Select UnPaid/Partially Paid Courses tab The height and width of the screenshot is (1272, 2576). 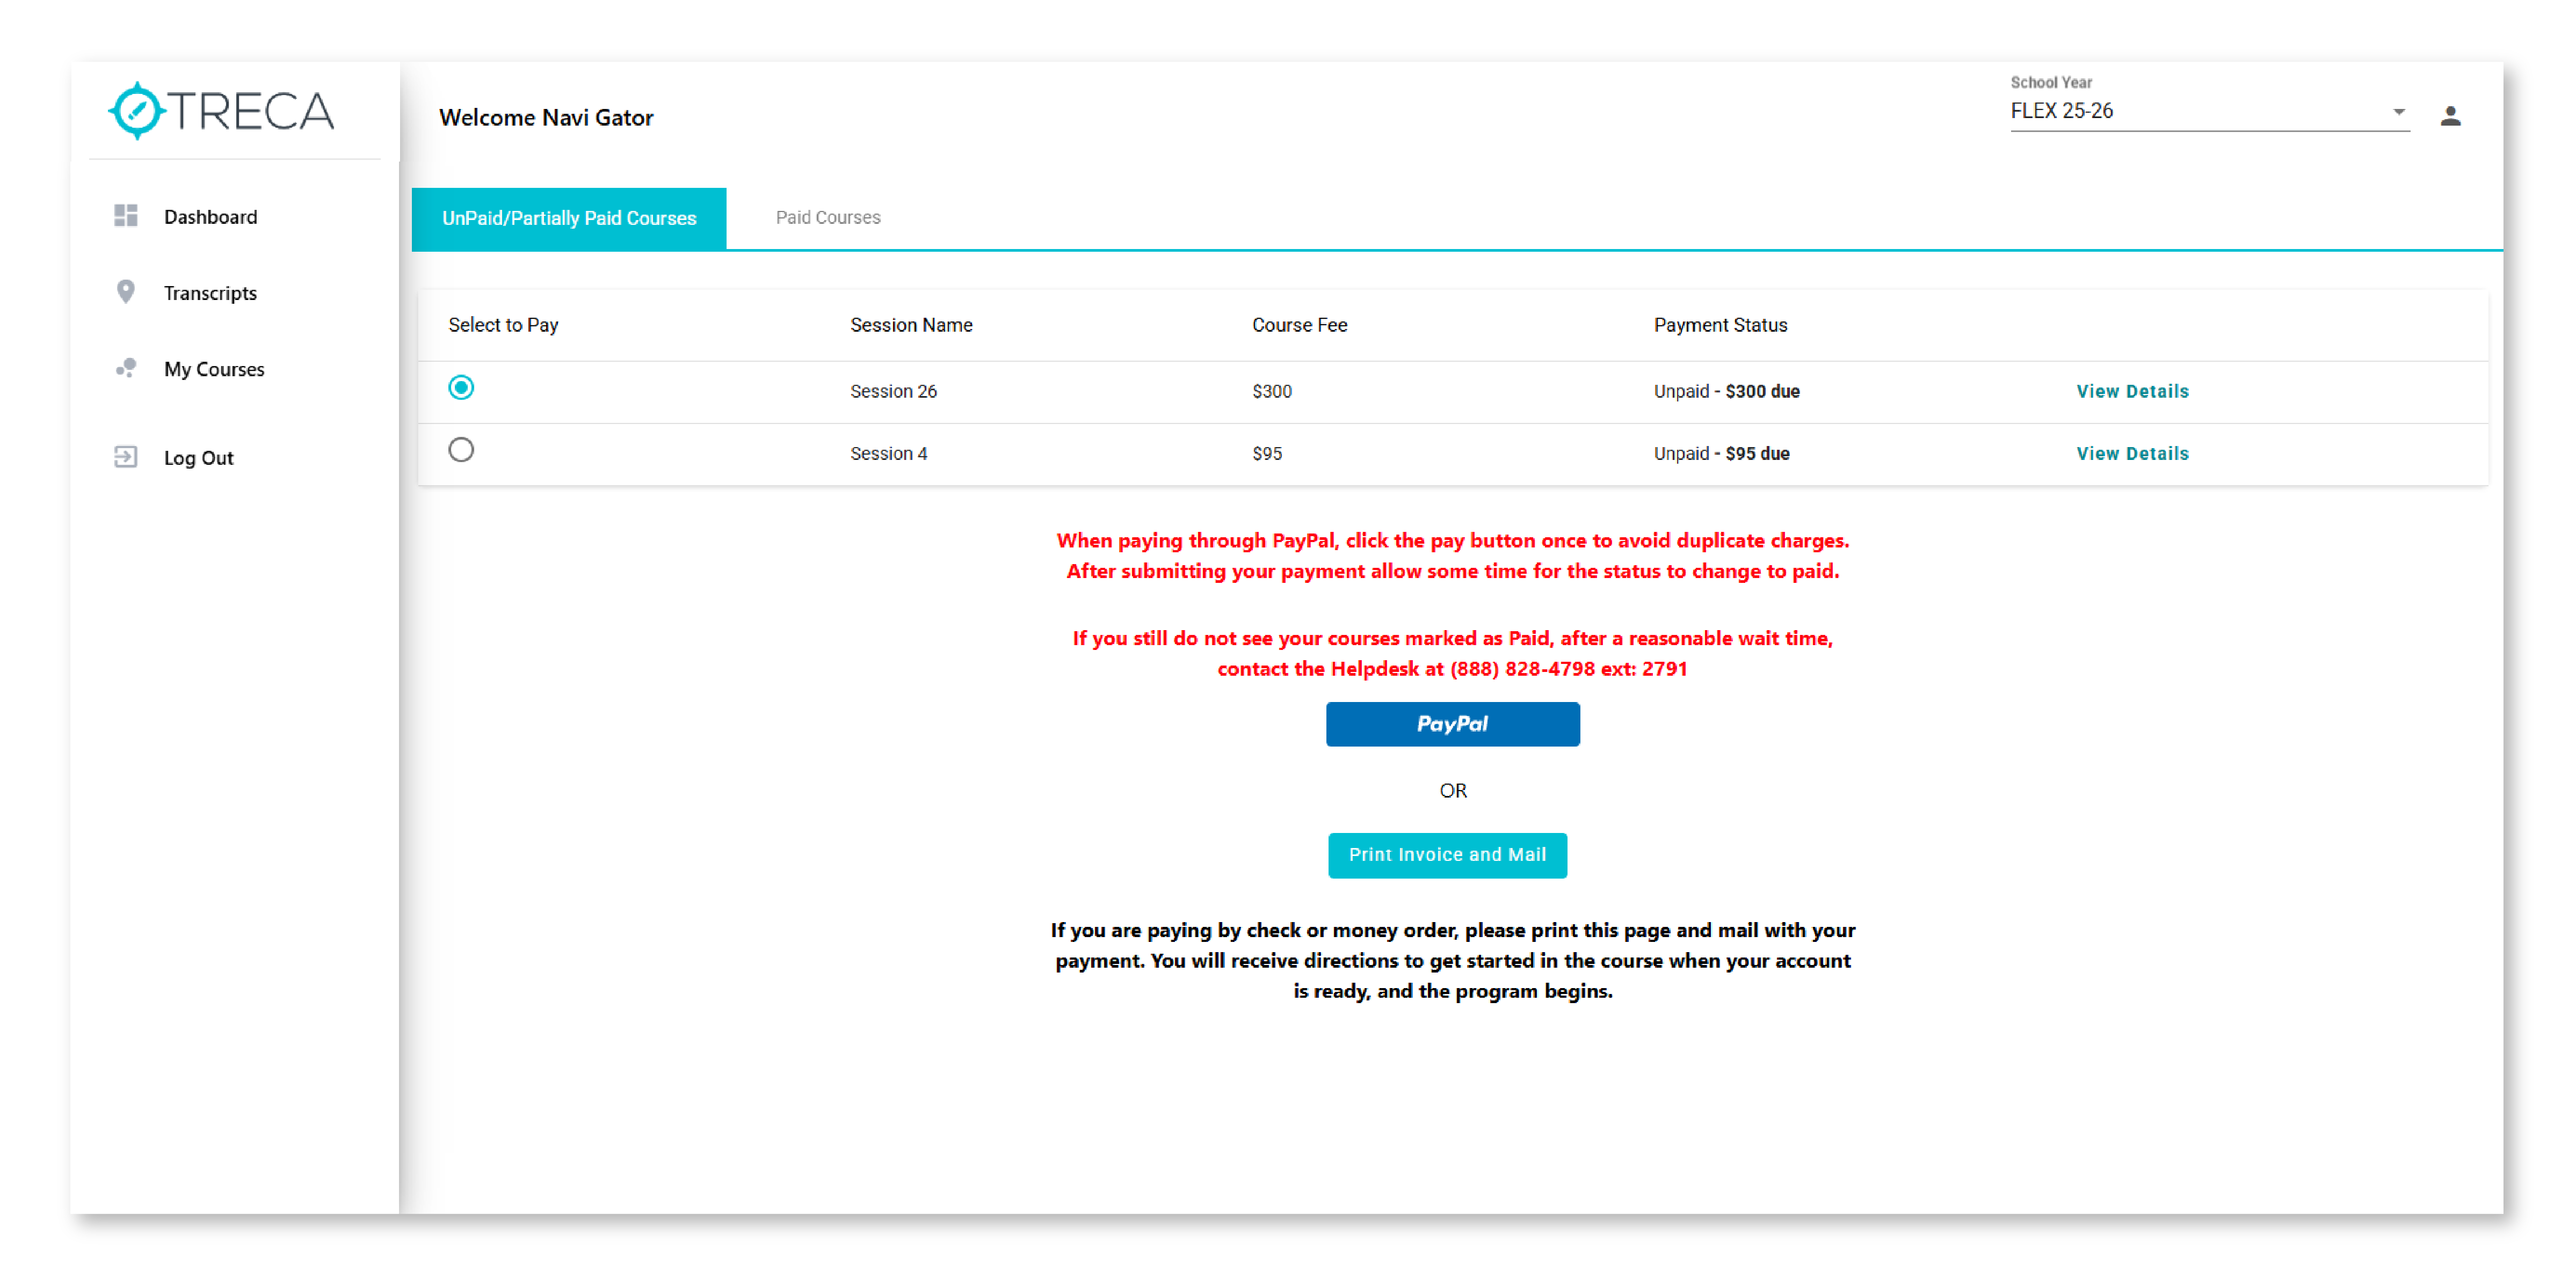click(x=568, y=218)
